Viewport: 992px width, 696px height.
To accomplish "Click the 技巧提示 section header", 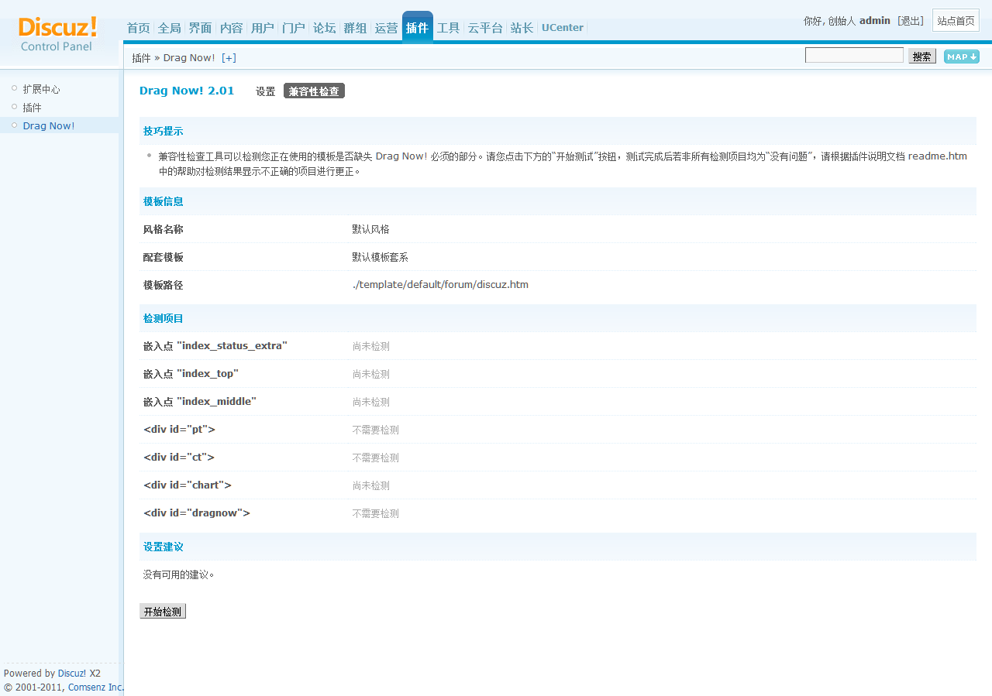I will [164, 132].
